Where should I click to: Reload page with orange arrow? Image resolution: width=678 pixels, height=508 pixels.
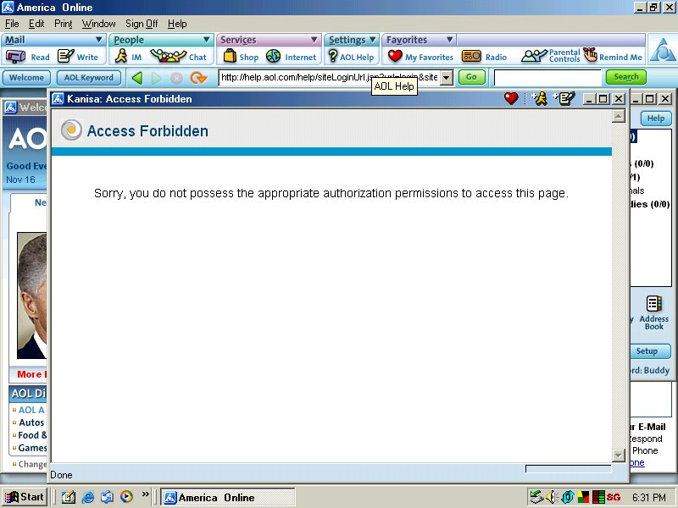[198, 78]
